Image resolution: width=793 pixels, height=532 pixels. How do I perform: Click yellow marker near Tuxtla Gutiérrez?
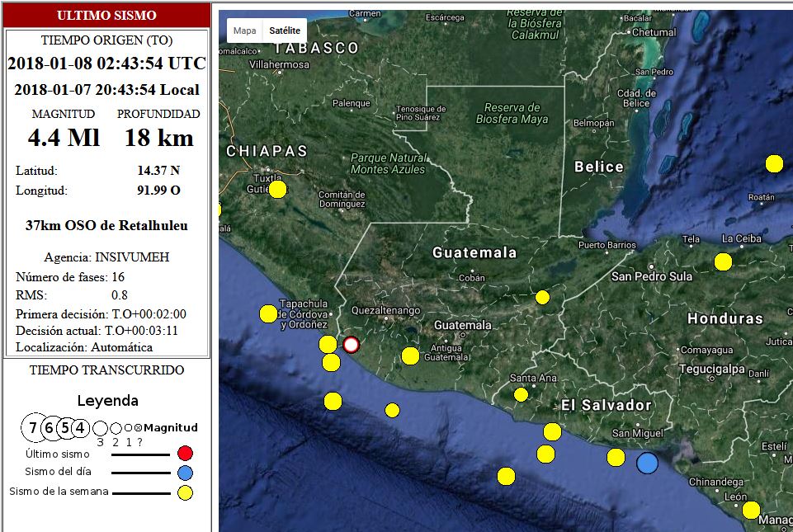coord(277,190)
